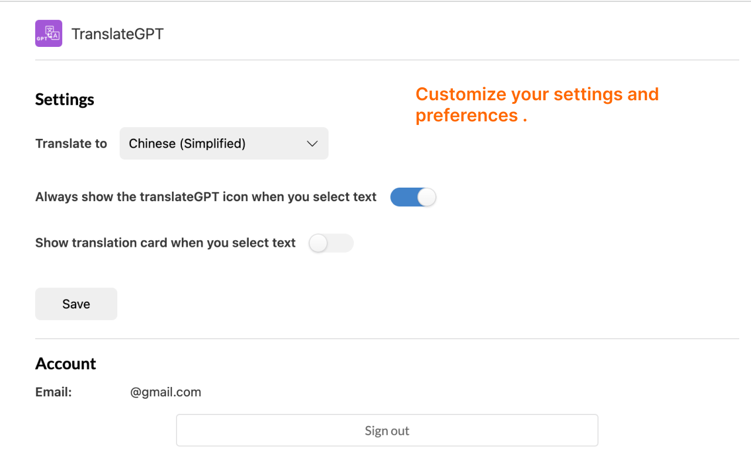This screenshot has height=469, width=751.
Task: Click Show translation card when you select text label
Action: point(165,243)
